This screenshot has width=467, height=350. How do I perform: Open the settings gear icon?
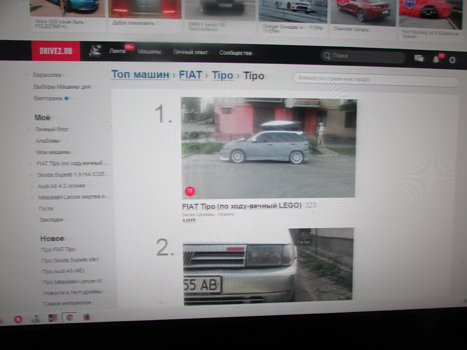452,60
